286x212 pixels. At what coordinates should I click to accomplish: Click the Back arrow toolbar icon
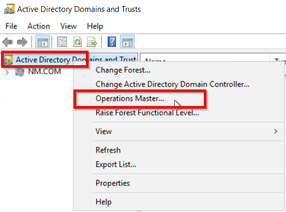[7, 42]
